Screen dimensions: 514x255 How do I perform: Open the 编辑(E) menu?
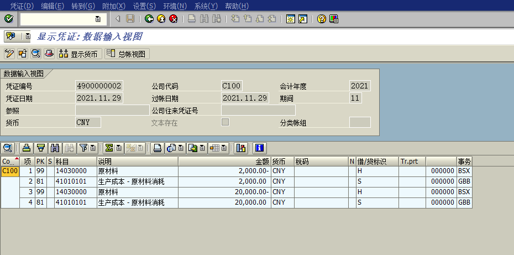point(53,6)
